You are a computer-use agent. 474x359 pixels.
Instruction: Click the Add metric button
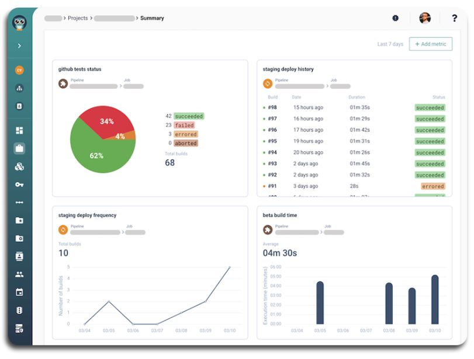pos(431,44)
